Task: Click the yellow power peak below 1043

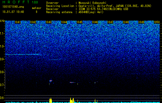Action: click(x=50, y=100)
